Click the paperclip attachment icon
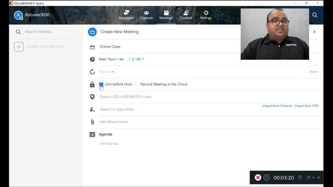The width and height of the screenshot is (333, 187). point(92,122)
